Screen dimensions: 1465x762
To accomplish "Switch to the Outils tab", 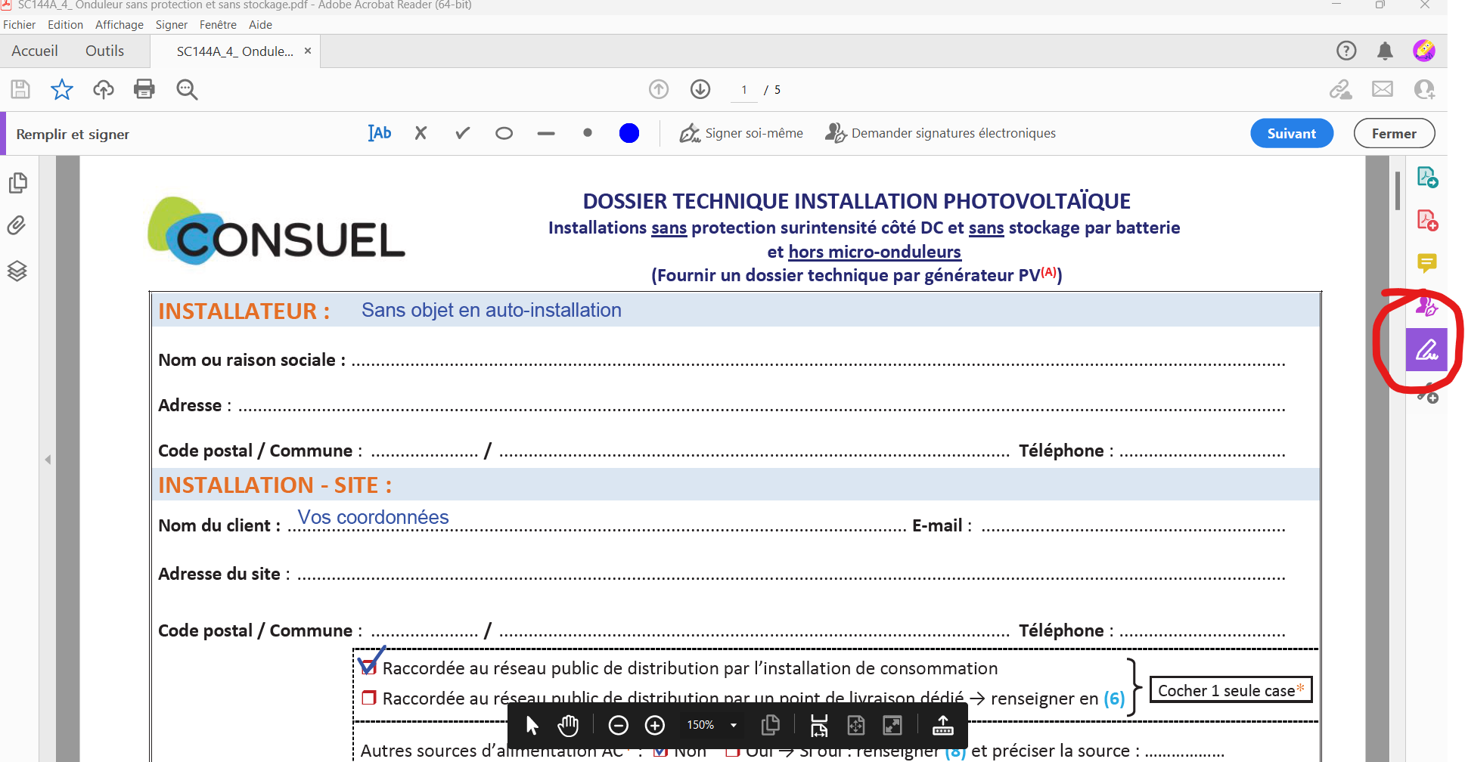I will [104, 51].
